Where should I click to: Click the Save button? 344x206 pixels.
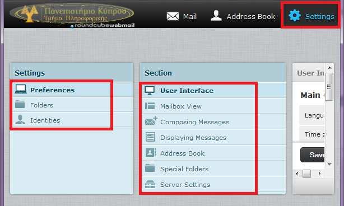[x=313, y=154]
